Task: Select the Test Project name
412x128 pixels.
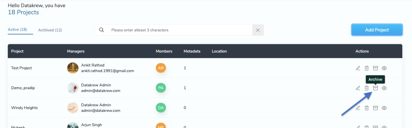Action: pos(22,68)
